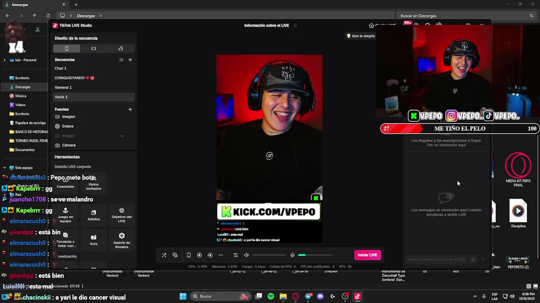540x303 pixels.
Task: Open the Secuencias list view icon
Action: pos(121,60)
